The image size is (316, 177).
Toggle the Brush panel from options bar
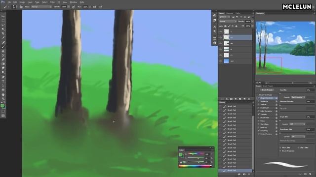pos(21,7)
